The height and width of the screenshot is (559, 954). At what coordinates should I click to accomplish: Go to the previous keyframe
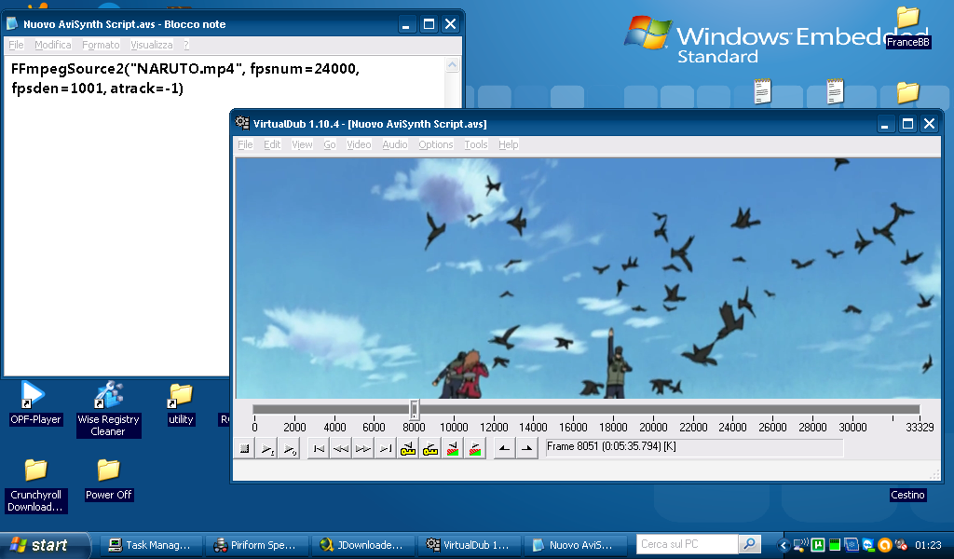click(x=408, y=449)
